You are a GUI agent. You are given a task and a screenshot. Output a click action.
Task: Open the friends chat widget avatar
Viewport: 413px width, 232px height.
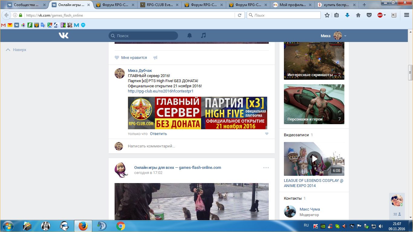tap(397, 200)
